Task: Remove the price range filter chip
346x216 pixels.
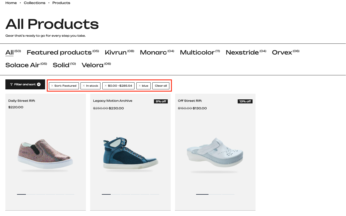Action: pos(118,86)
